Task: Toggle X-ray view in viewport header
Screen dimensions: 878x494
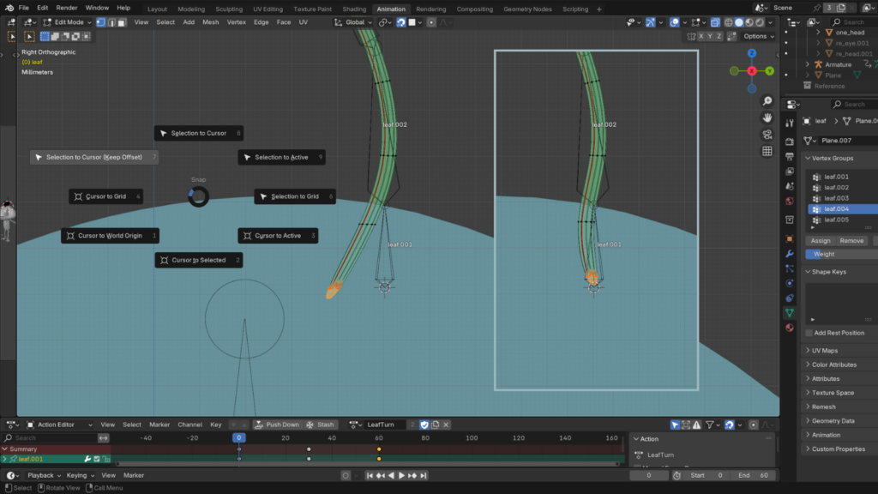Action: (715, 22)
